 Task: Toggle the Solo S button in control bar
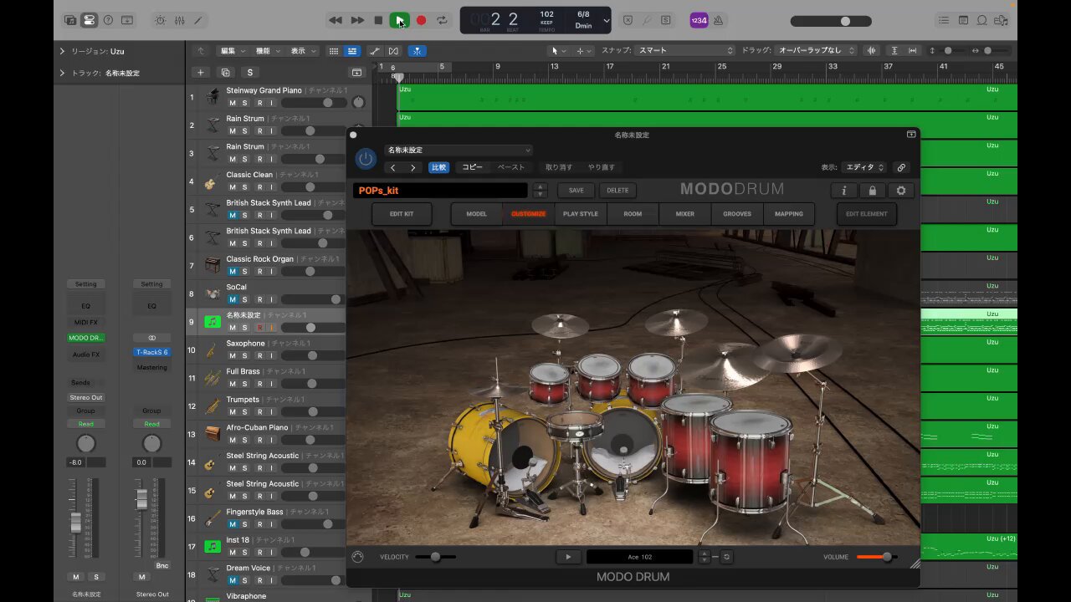pos(666,20)
